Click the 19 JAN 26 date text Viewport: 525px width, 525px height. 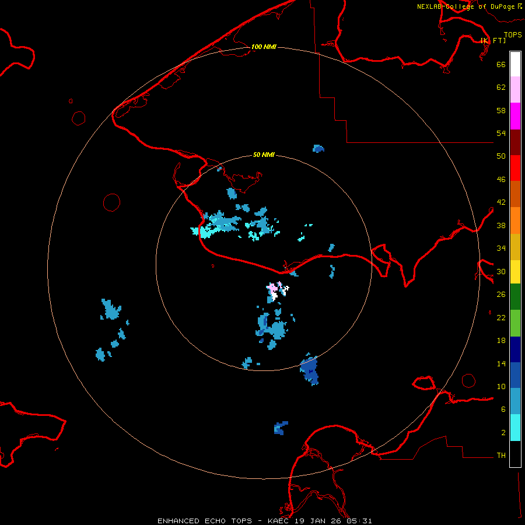point(318,521)
